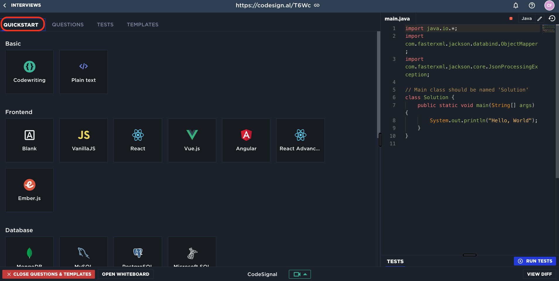The height and width of the screenshot is (281, 559).
Task: Toggle the video camera button
Action: click(300, 274)
